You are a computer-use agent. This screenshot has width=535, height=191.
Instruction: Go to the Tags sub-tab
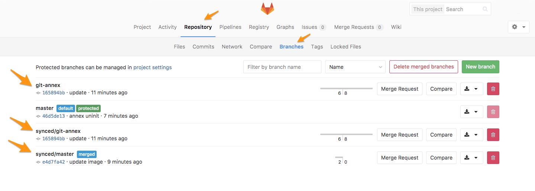coord(317,47)
